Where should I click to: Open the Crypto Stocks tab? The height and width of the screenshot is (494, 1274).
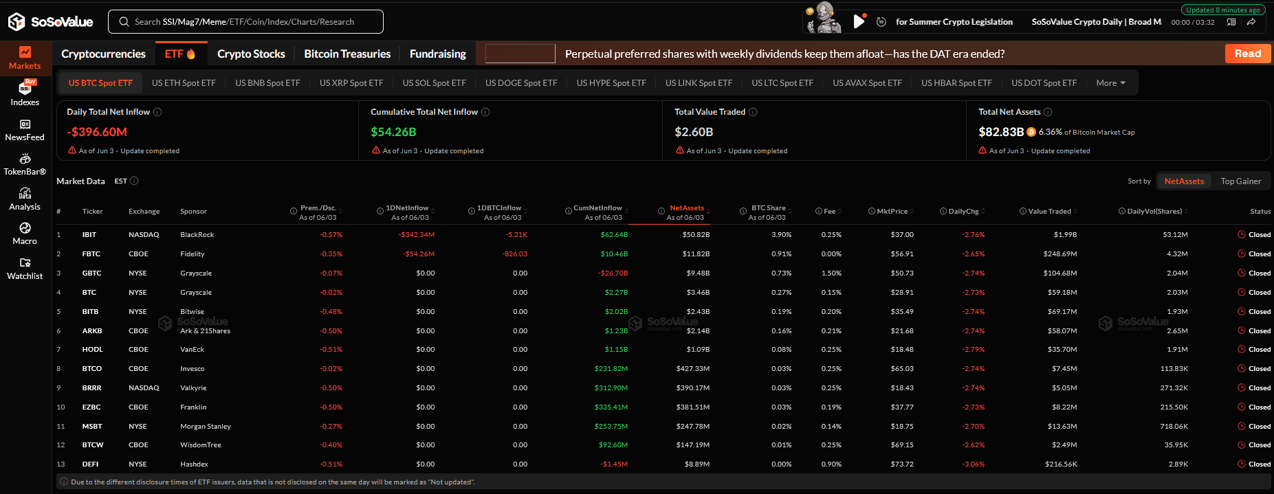251,54
